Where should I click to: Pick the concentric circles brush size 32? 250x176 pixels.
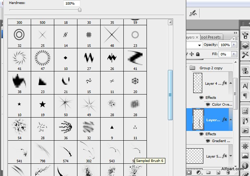(x=19, y=35)
